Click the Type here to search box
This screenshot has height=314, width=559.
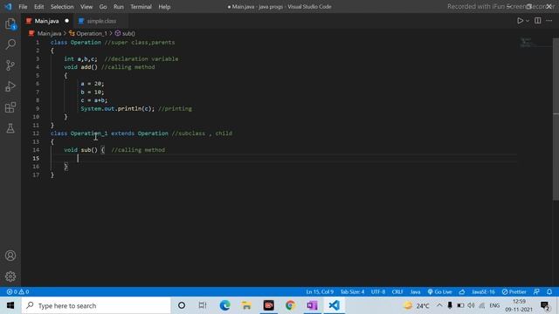(96, 305)
